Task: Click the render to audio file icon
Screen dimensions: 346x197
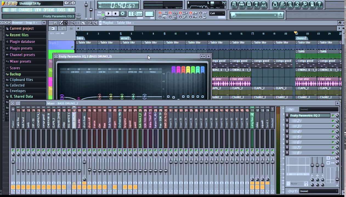Action: (290, 4)
